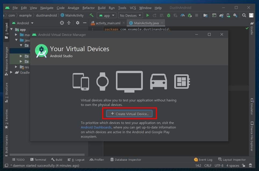Open the Build tool window at bottom
The width and height of the screenshot is (259, 171).
[57, 160]
